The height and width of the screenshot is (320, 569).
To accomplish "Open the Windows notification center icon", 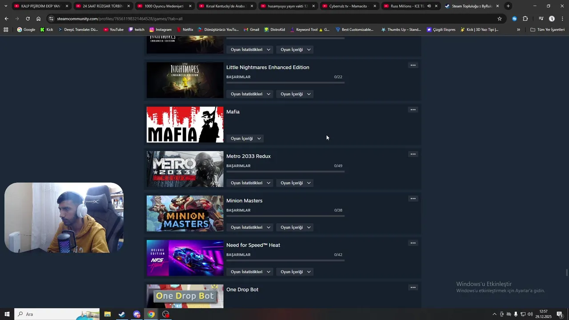I will tap(560, 314).
